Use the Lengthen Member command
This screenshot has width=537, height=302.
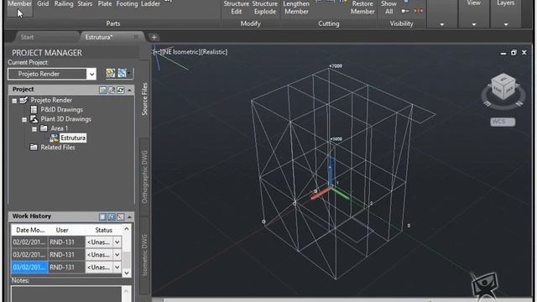296,8
